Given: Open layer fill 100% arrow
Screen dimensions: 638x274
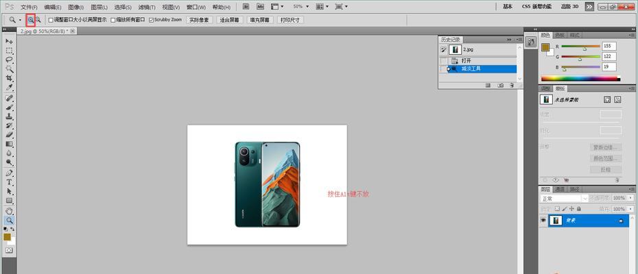Looking at the screenshot, I should [x=630, y=208].
